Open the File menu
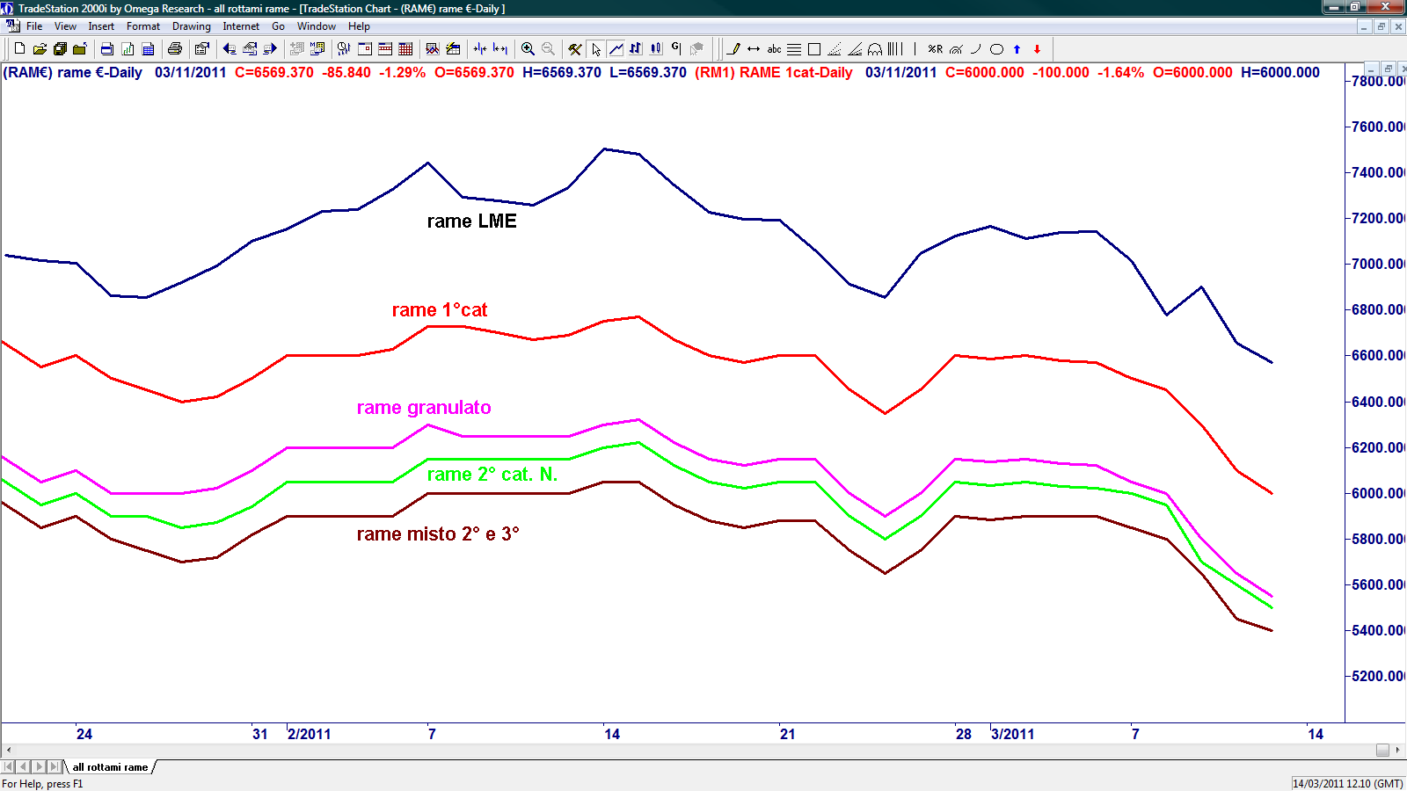Screen dimensions: 1407x791 click(34, 26)
